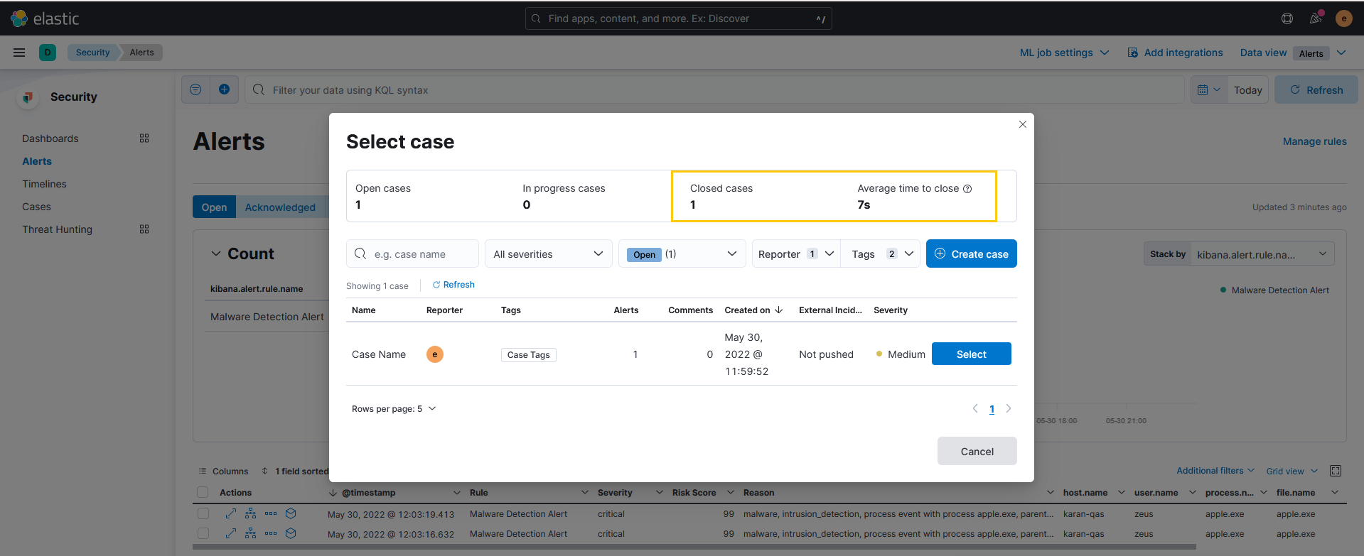Image resolution: width=1364 pixels, height=556 pixels.
Task: Open the newsfeed notifications icon
Action: 1316,18
